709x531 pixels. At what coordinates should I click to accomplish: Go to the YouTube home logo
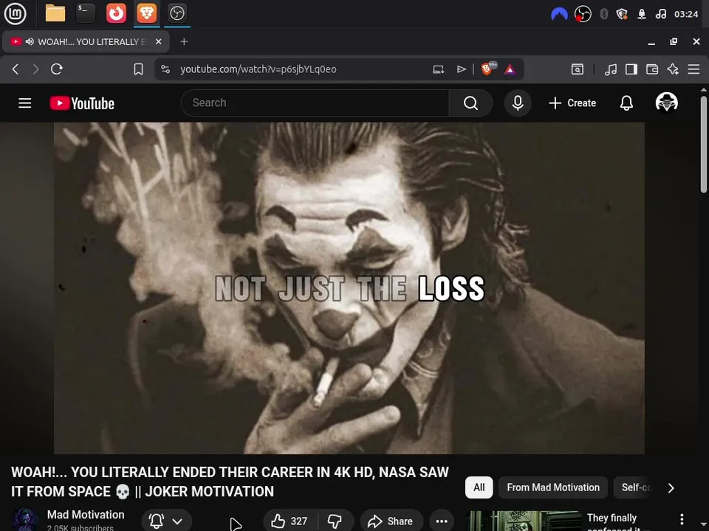point(82,103)
